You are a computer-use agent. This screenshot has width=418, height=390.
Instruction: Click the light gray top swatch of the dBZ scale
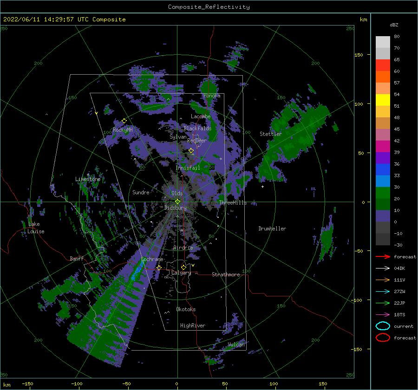383,42
